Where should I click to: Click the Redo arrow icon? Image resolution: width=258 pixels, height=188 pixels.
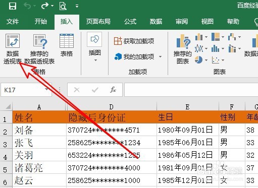click(x=45, y=6)
